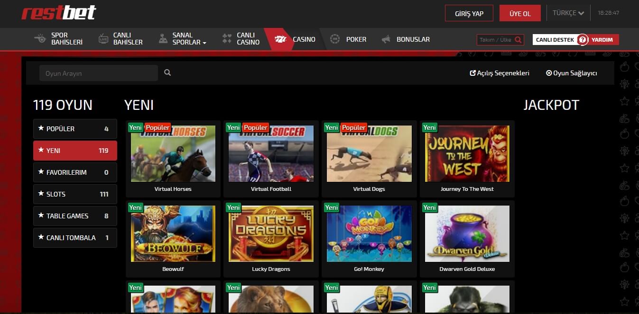This screenshot has width=639, height=314.
Task: Open the Dwarven Gold Deluxe game thumbnail
Action: point(467,233)
